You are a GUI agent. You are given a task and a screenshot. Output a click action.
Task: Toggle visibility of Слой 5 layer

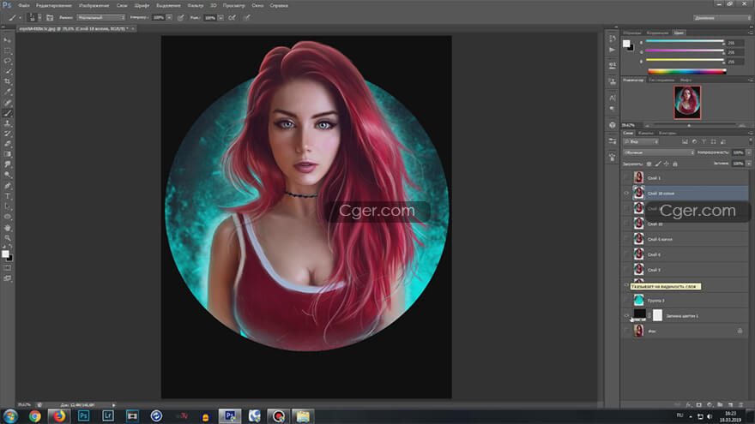626,270
